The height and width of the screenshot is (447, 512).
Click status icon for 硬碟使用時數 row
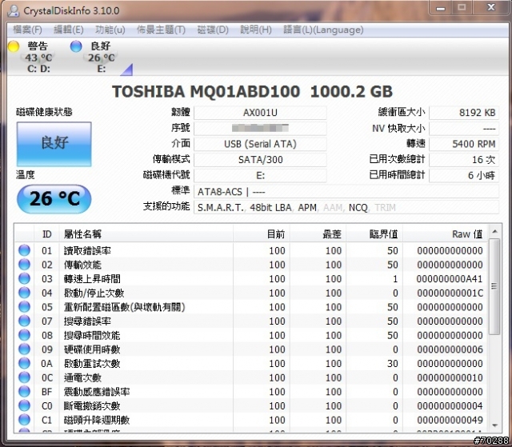click(24, 349)
